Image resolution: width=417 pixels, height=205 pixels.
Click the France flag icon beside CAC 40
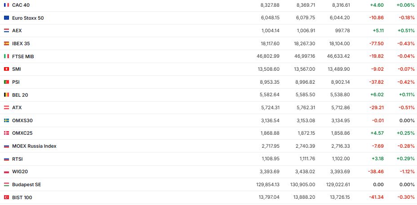pyautogui.click(x=6, y=5)
